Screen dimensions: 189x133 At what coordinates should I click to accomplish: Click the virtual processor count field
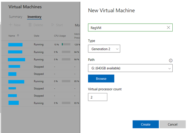[x=98, y=97]
